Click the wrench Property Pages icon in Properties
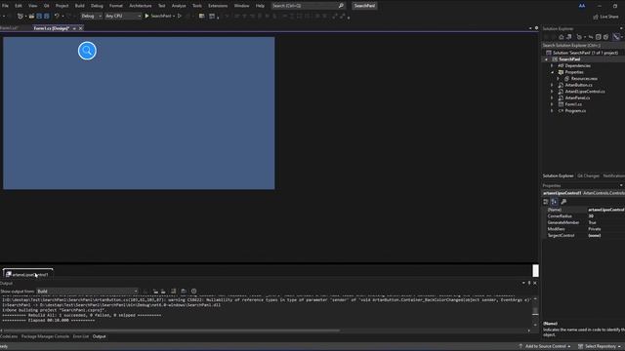 click(x=563, y=202)
